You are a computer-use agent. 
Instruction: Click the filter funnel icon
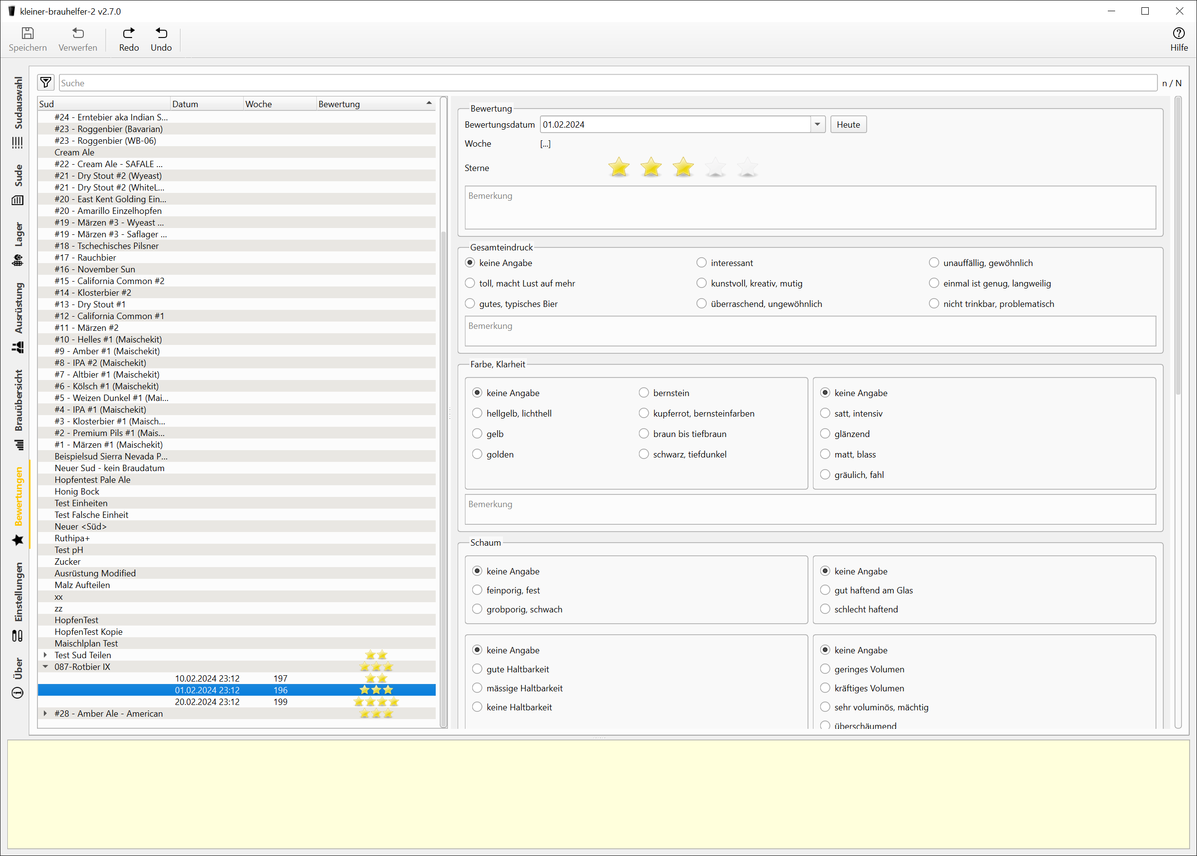point(46,83)
